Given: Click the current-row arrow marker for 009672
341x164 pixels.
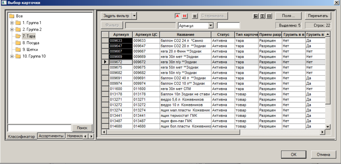Looking at the screenshot, I should (105, 62).
